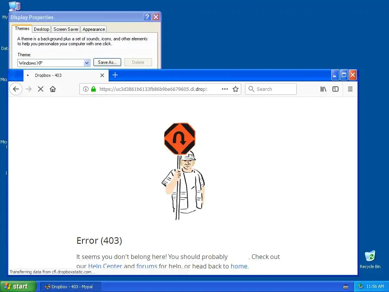Open the Library bookshelf icon
This screenshot has height=292, width=389.
click(323, 89)
